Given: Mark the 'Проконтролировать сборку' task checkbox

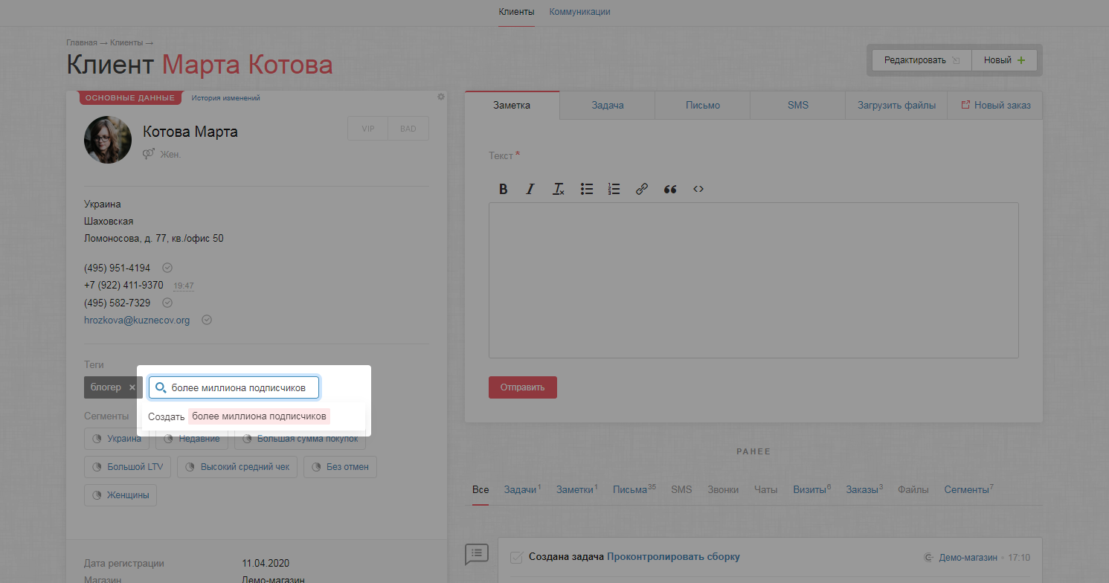Looking at the screenshot, I should [x=516, y=557].
